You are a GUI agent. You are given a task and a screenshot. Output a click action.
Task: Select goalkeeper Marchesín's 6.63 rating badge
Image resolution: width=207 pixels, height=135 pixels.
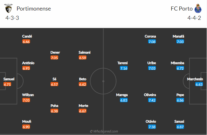199,84
